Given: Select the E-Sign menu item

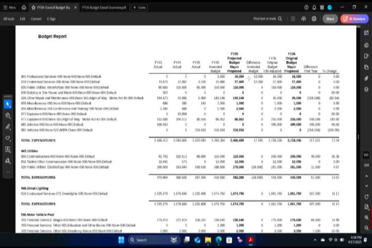Looking at the screenshot, I should [51, 19].
